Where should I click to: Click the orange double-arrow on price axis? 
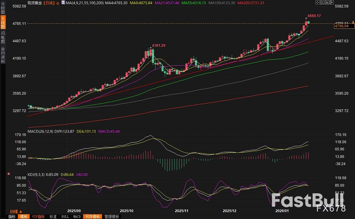(353, 22)
